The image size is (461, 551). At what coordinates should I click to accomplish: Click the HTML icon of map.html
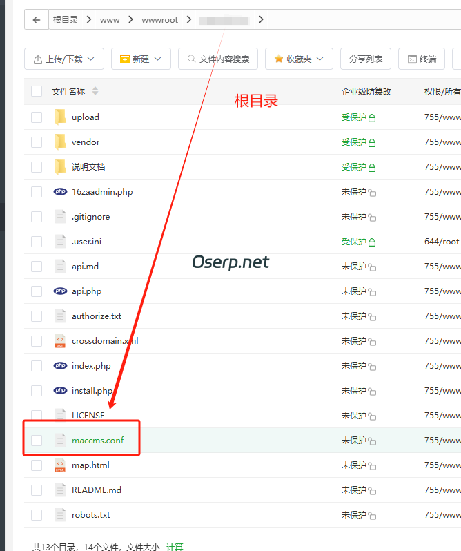click(61, 465)
